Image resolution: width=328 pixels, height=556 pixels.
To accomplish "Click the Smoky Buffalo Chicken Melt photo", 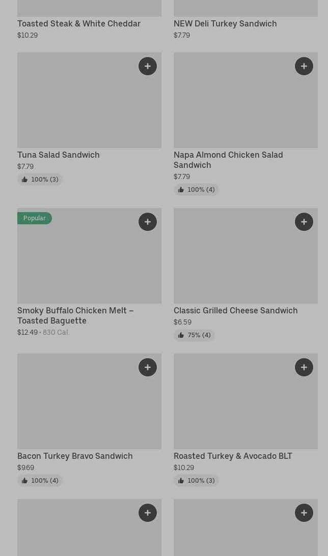I will [89, 259].
